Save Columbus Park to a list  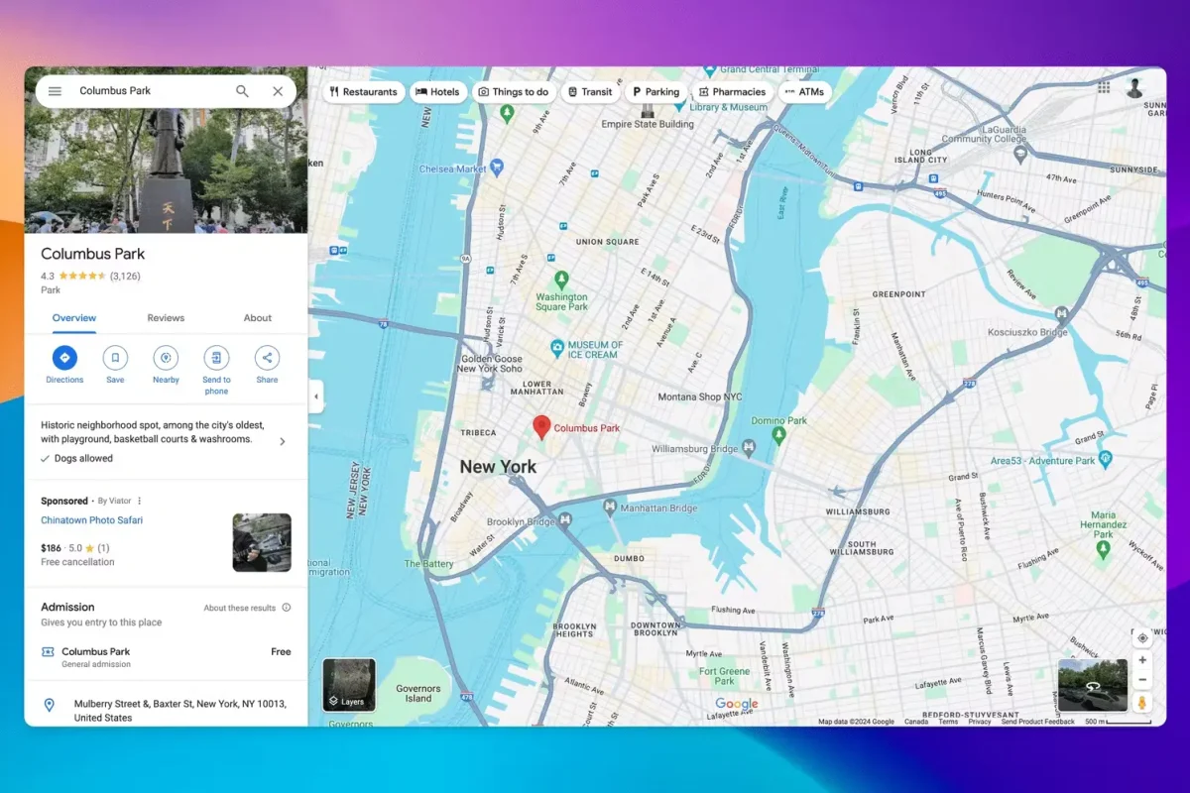(115, 358)
